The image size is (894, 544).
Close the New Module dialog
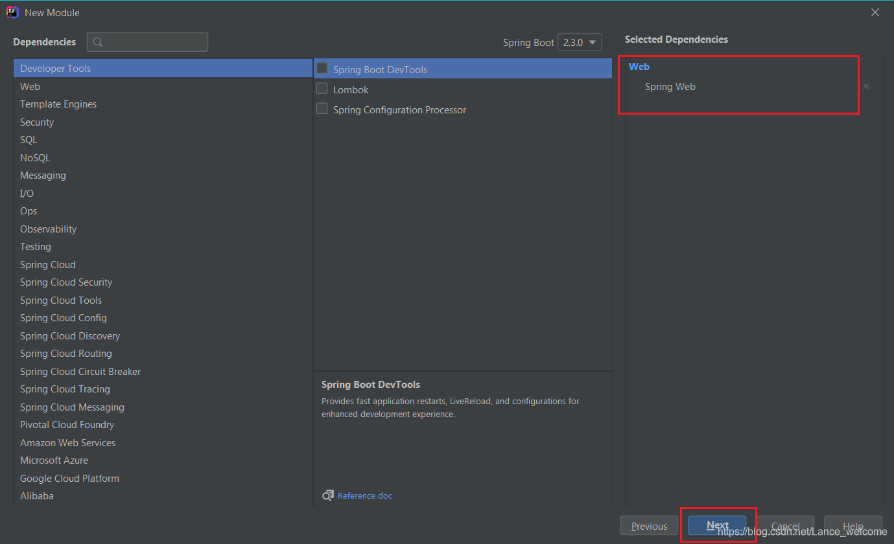pyautogui.click(x=875, y=12)
